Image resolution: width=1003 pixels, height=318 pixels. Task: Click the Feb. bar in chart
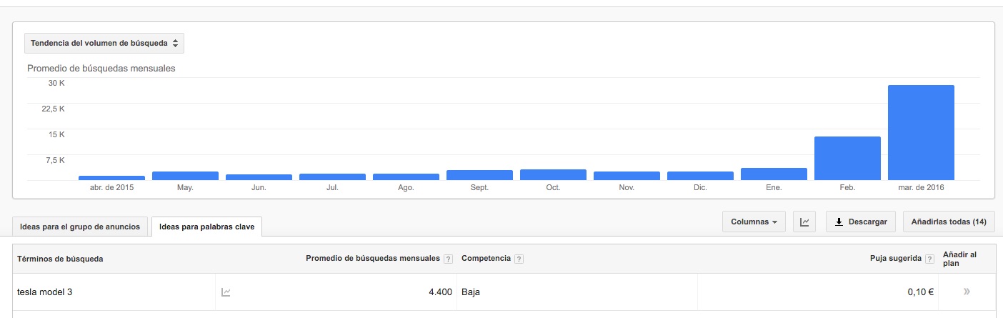click(847, 158)
